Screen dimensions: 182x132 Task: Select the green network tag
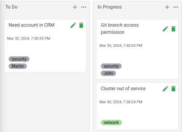[x=111, y=123]
